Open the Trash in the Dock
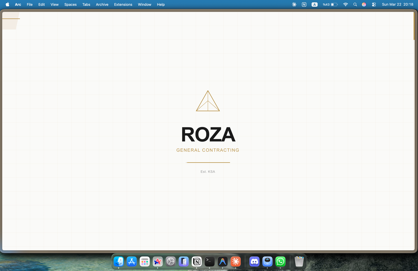The image size is (418, 271). (299, 262)
